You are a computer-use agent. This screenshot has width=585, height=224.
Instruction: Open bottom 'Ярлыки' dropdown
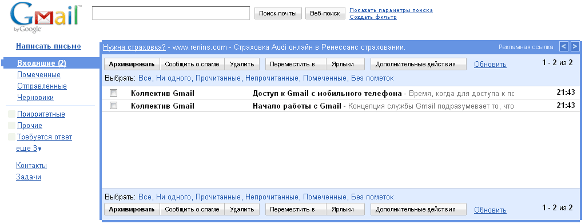345,209
